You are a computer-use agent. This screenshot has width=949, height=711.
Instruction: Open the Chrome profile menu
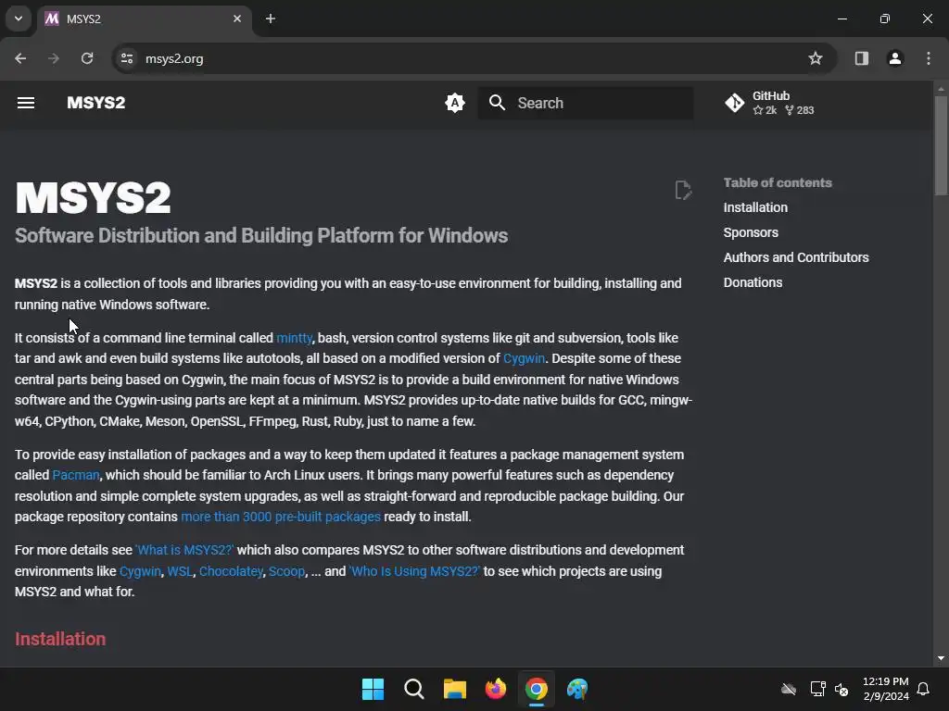tap(895, 58)
